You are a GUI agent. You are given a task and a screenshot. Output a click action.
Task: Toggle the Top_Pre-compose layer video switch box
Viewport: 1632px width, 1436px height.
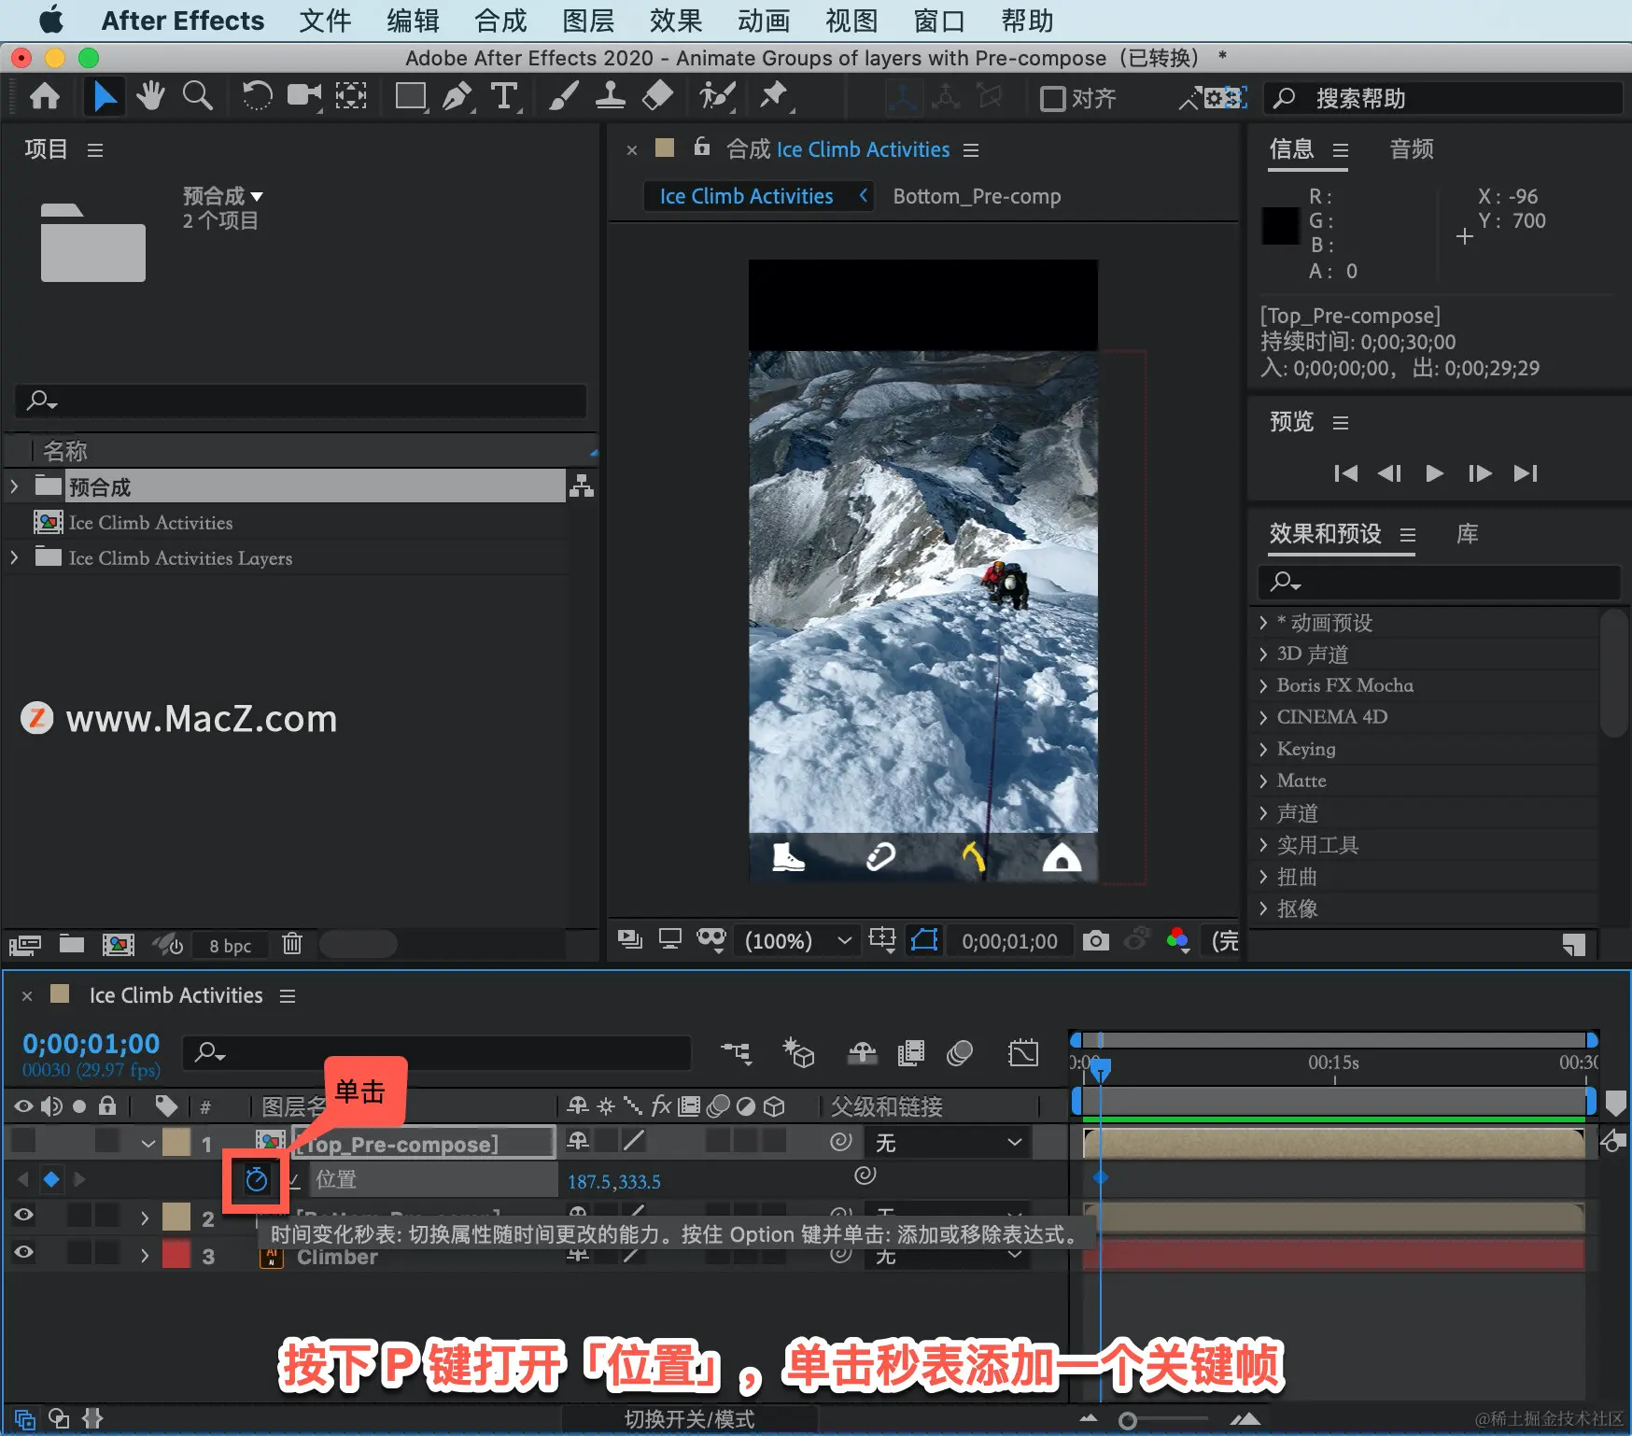[24, 1140]
